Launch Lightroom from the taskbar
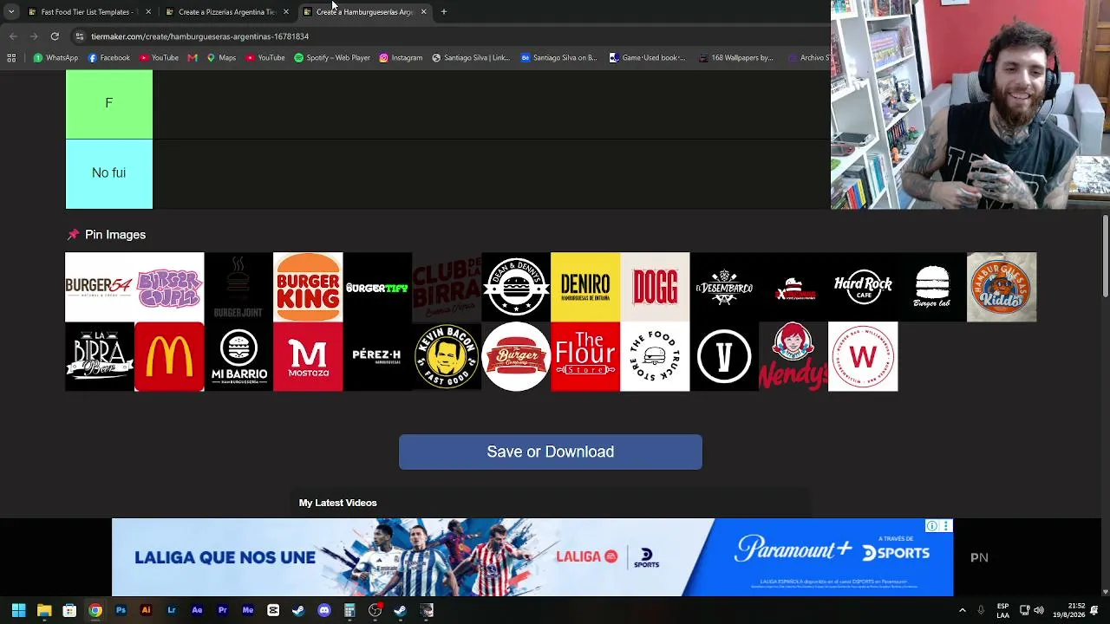Viewport: 1110px width, 624px height. (x=172, y=610)
